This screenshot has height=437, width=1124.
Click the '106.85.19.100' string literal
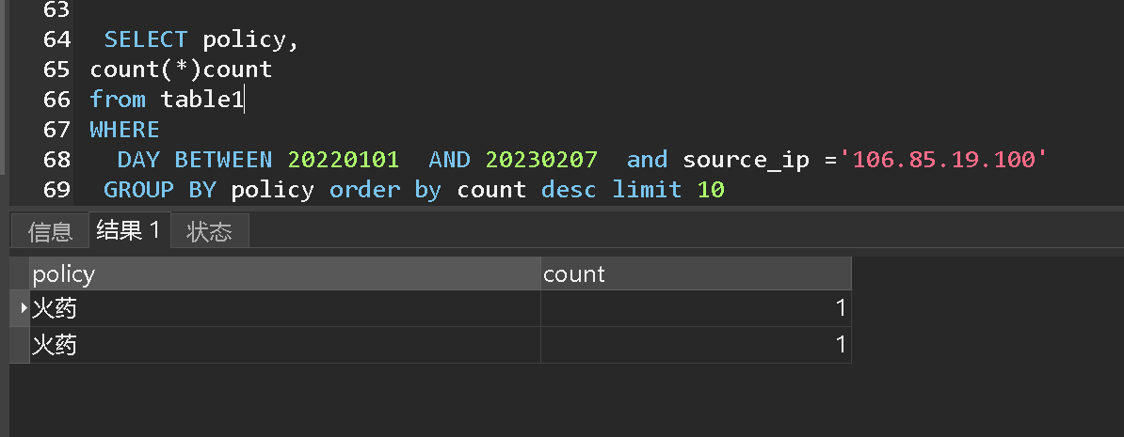(943, 160)
